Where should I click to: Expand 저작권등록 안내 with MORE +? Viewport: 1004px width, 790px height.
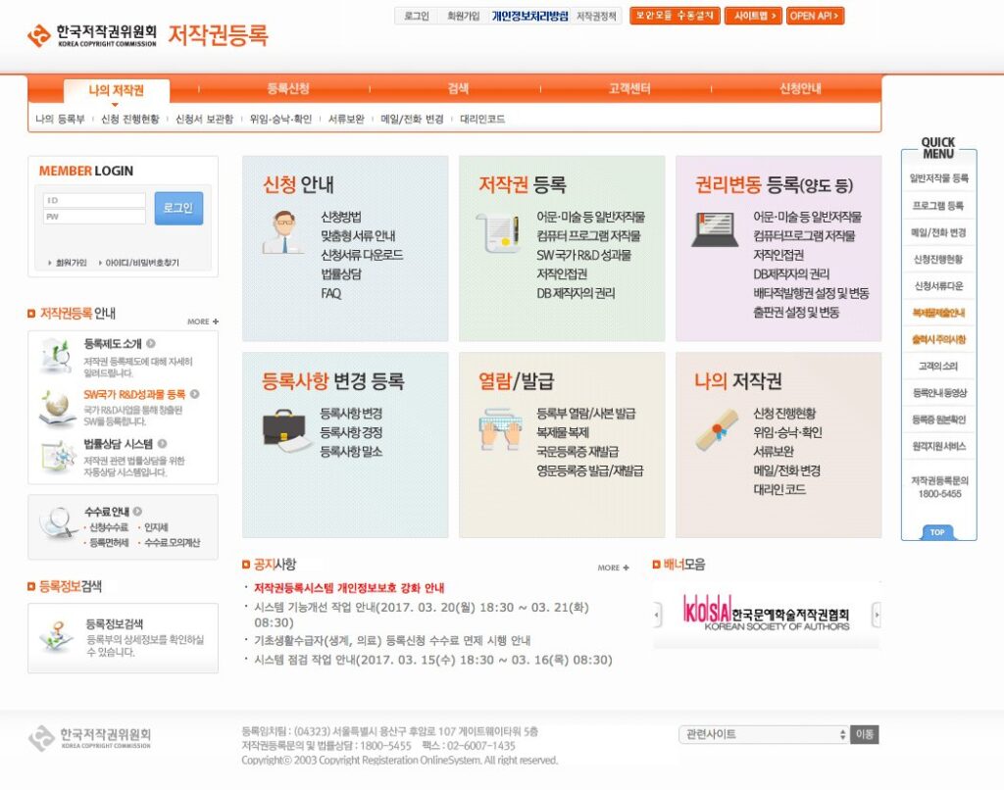[203, 321]
